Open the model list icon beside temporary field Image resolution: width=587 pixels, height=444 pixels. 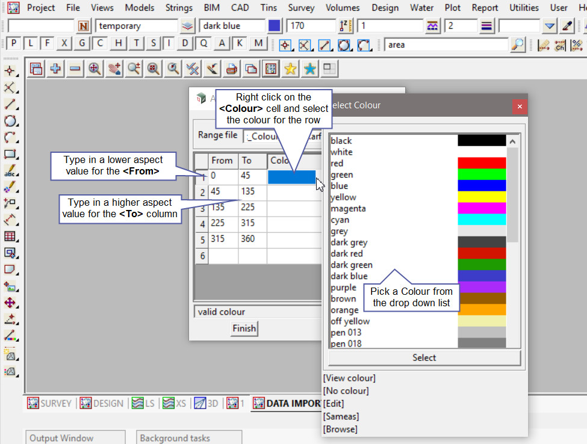(188, 26)
